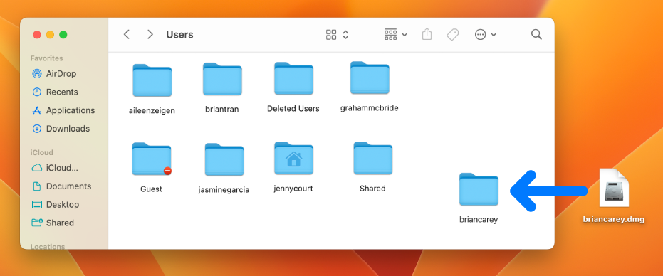Open the group-by dropdown
Viewport: 663px width, 276px height.
tap(396, 35)
